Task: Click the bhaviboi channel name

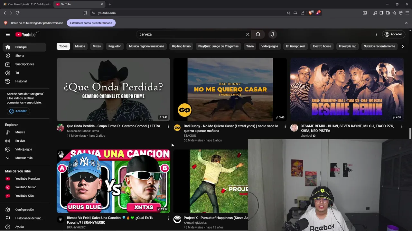Action: (306, 136)
